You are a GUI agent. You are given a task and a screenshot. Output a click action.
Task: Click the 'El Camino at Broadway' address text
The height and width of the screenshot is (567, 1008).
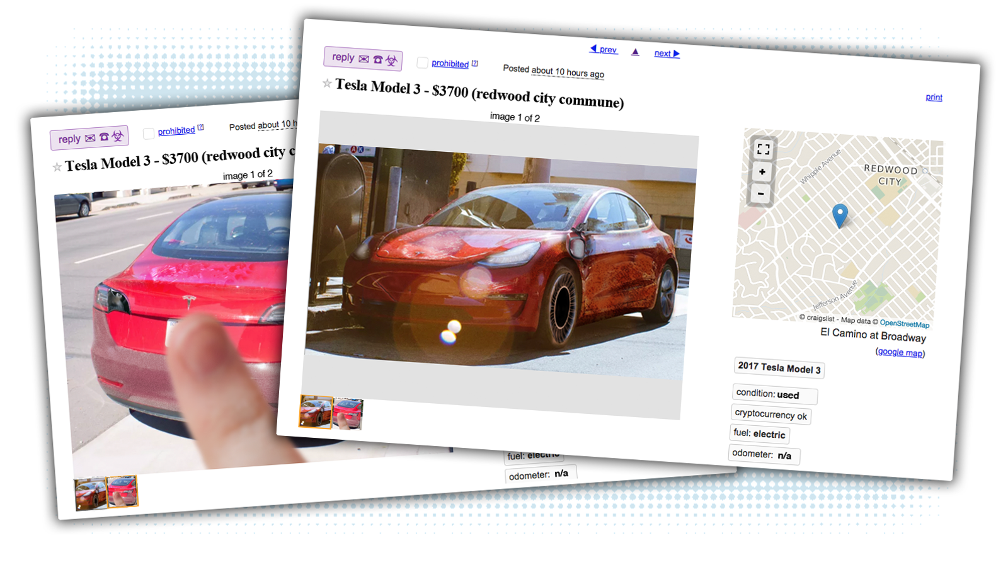pos(873,335)
